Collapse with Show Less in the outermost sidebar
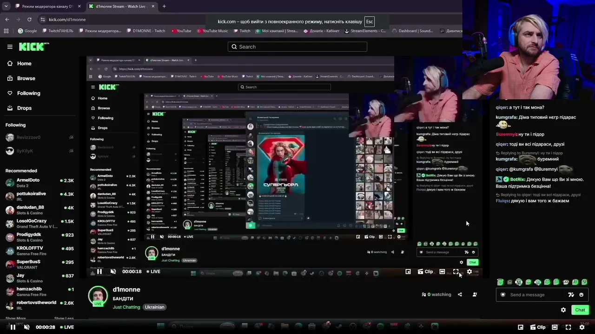This screenshot has height=334, width=595. [64, 318]
